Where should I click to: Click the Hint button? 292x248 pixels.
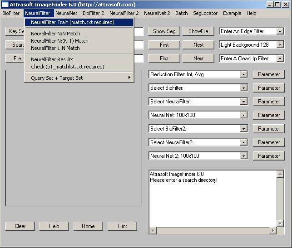click(x=122, y=226)
